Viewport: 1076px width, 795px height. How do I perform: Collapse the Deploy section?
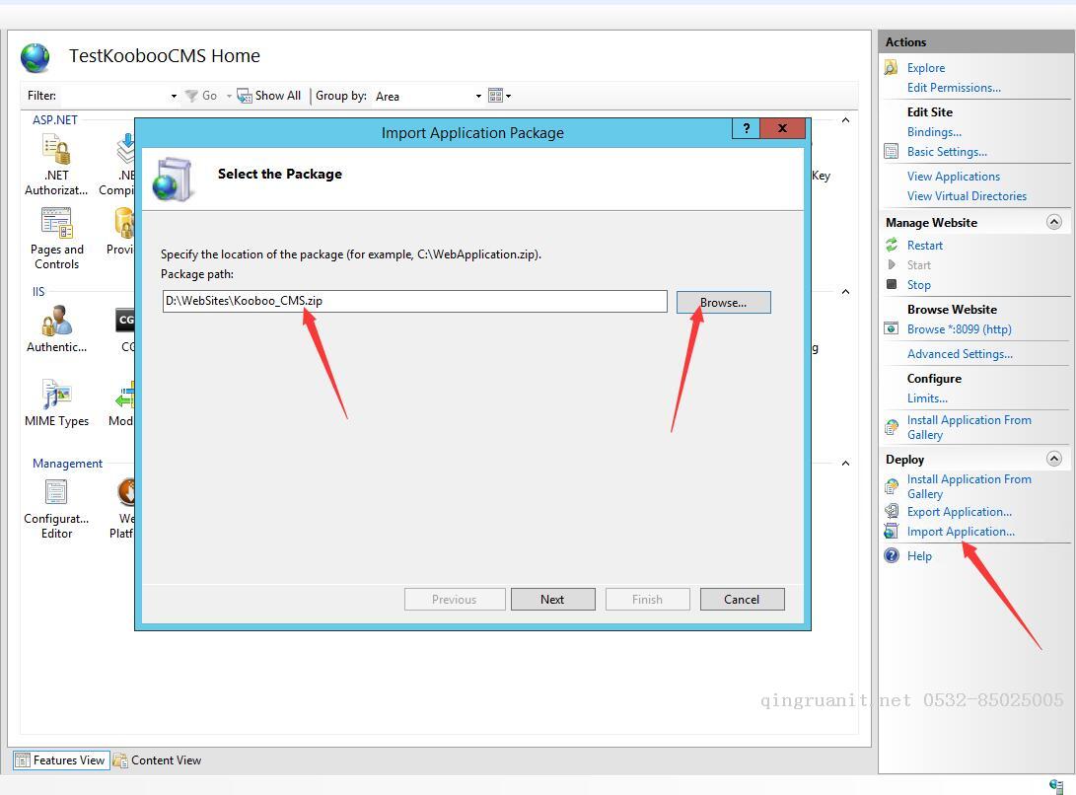point(1054,459)
